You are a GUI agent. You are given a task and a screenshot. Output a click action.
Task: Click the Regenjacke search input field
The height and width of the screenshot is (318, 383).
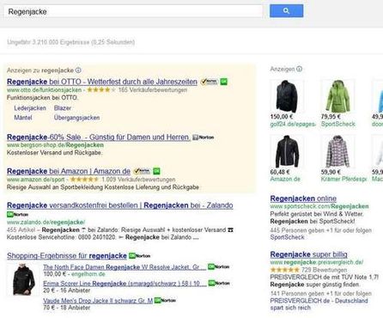[133, 11]
